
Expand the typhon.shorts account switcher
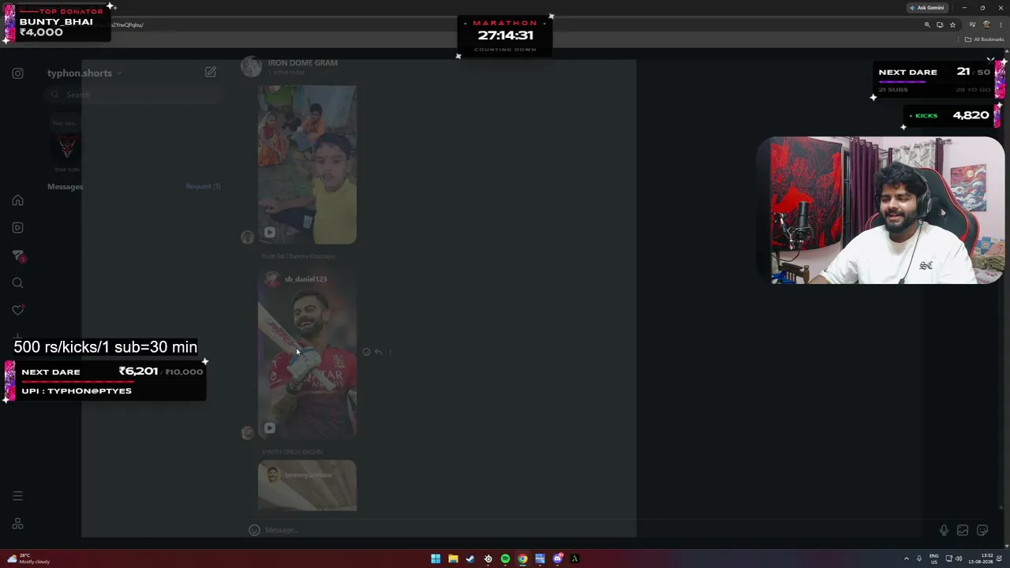pyautogui.click(x=84, y=73)
